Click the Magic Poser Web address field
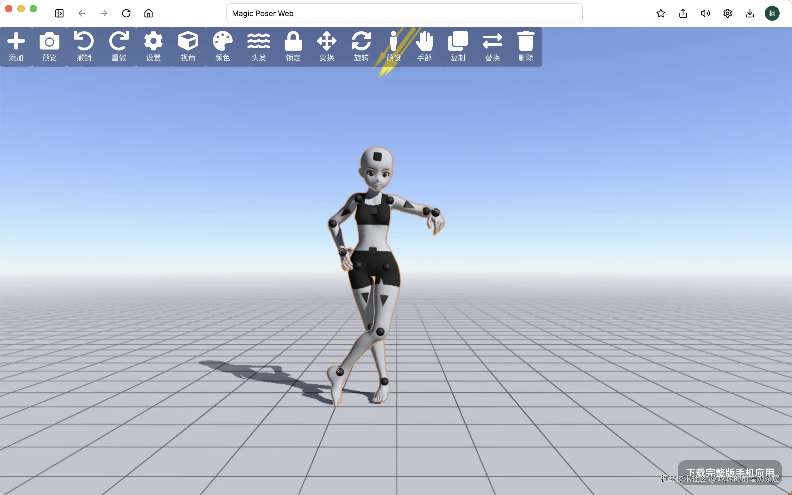This screenshot has height=495, width=792. pyautogui.click(x=404, y=13)
